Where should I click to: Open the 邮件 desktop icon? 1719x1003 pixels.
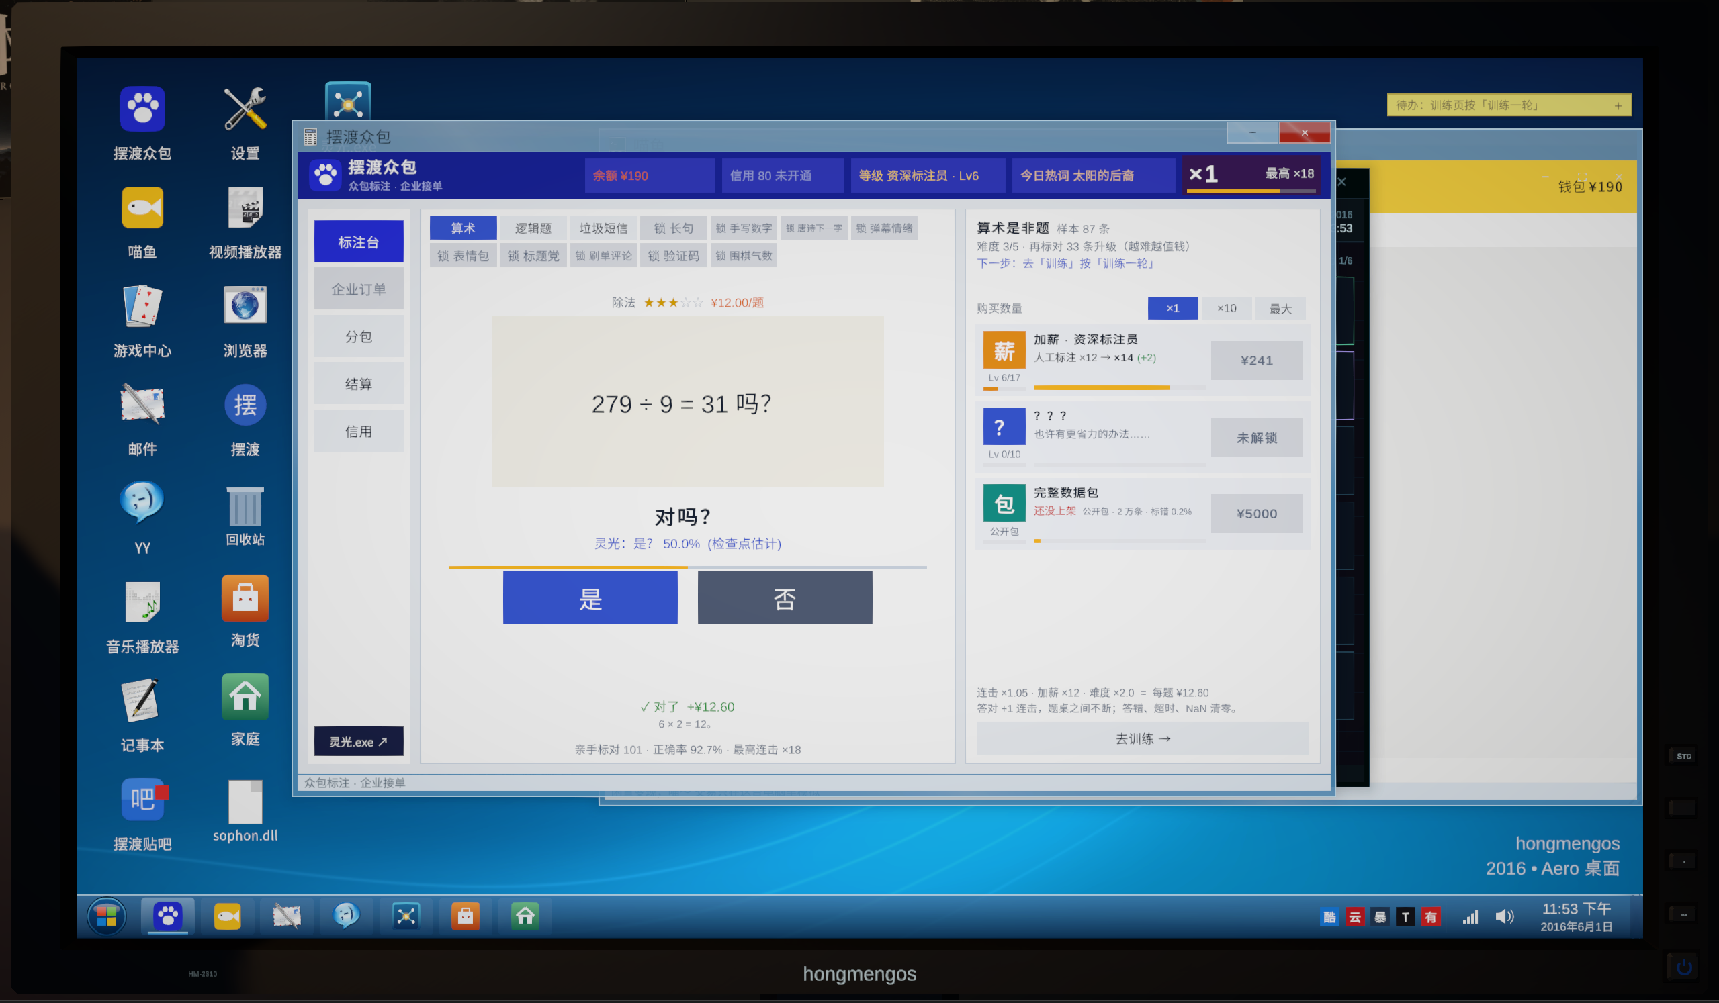click(142, 420)
